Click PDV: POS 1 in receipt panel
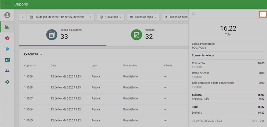This screenshot has height=127, width=267. tap(199, 48)
